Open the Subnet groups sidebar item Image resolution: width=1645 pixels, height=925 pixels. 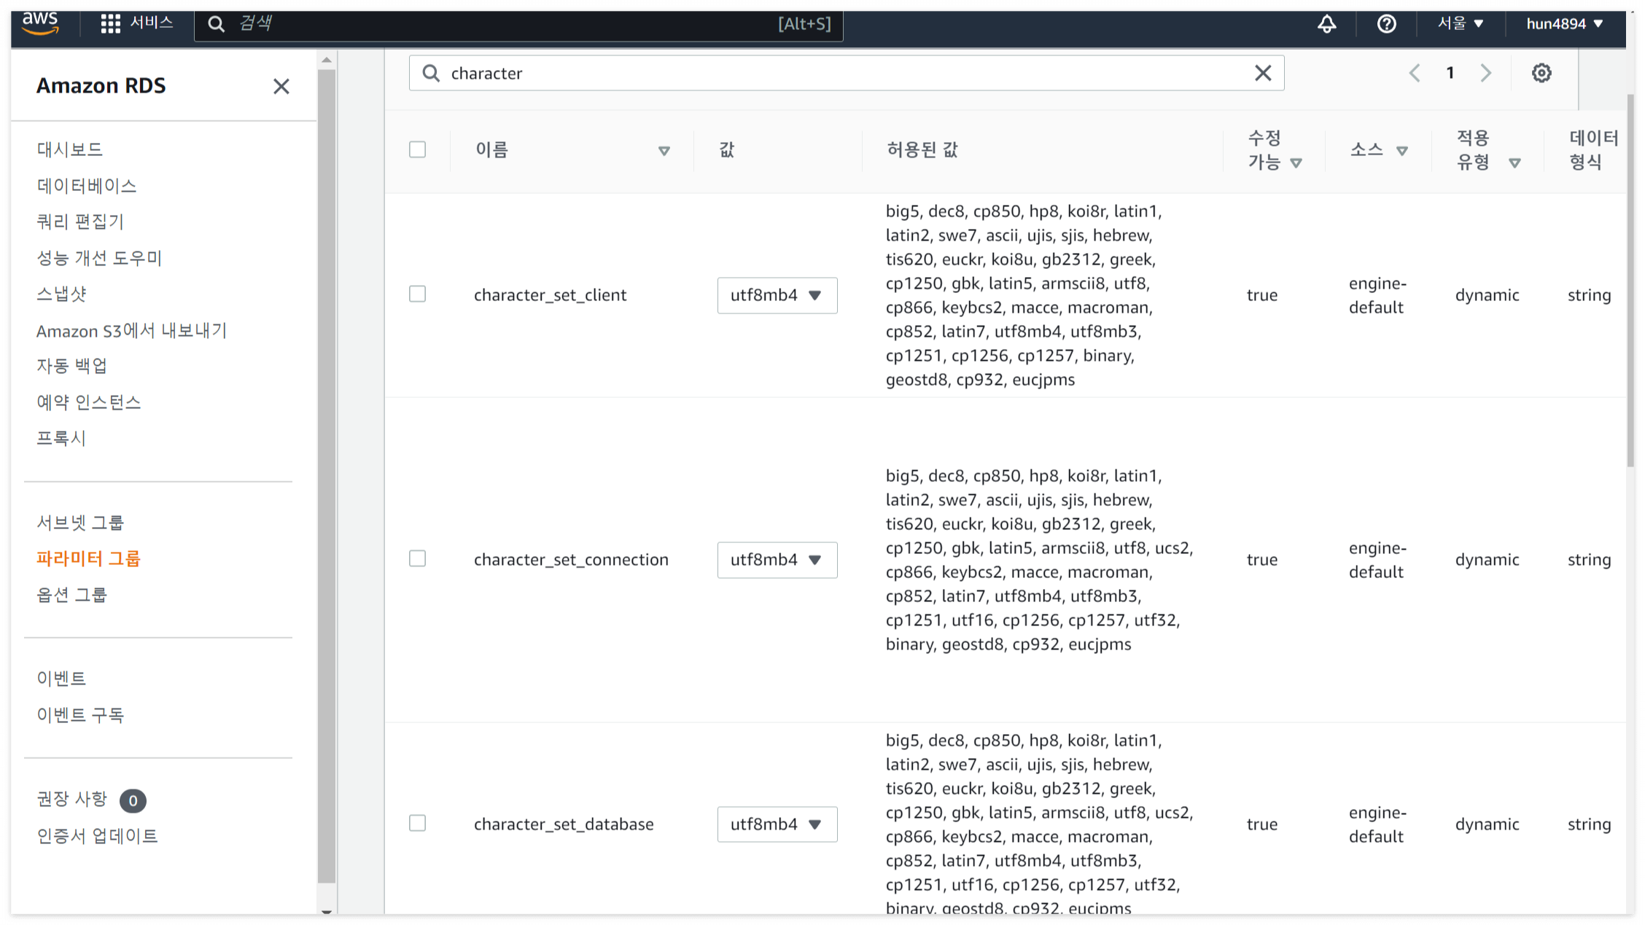[80, 523]
